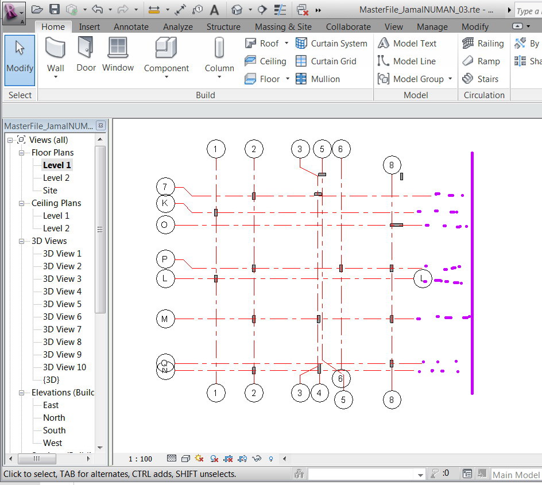Click the Ceiling button
This screenshot has width=542, height=485.
265,61
